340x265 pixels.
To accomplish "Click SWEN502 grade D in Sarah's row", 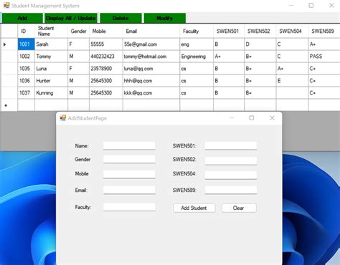I will pyautogui.click(x=260, y=44).
